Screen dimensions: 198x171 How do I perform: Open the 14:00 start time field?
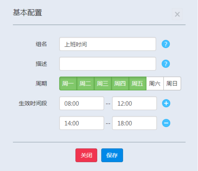coord(82,123)
